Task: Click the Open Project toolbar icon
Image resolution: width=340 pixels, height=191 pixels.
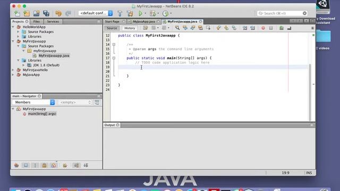Action: tap(37, 13)
